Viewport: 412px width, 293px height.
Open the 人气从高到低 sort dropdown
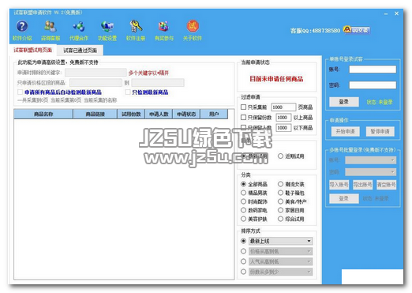pyautogui.click(x=281, y=261)
